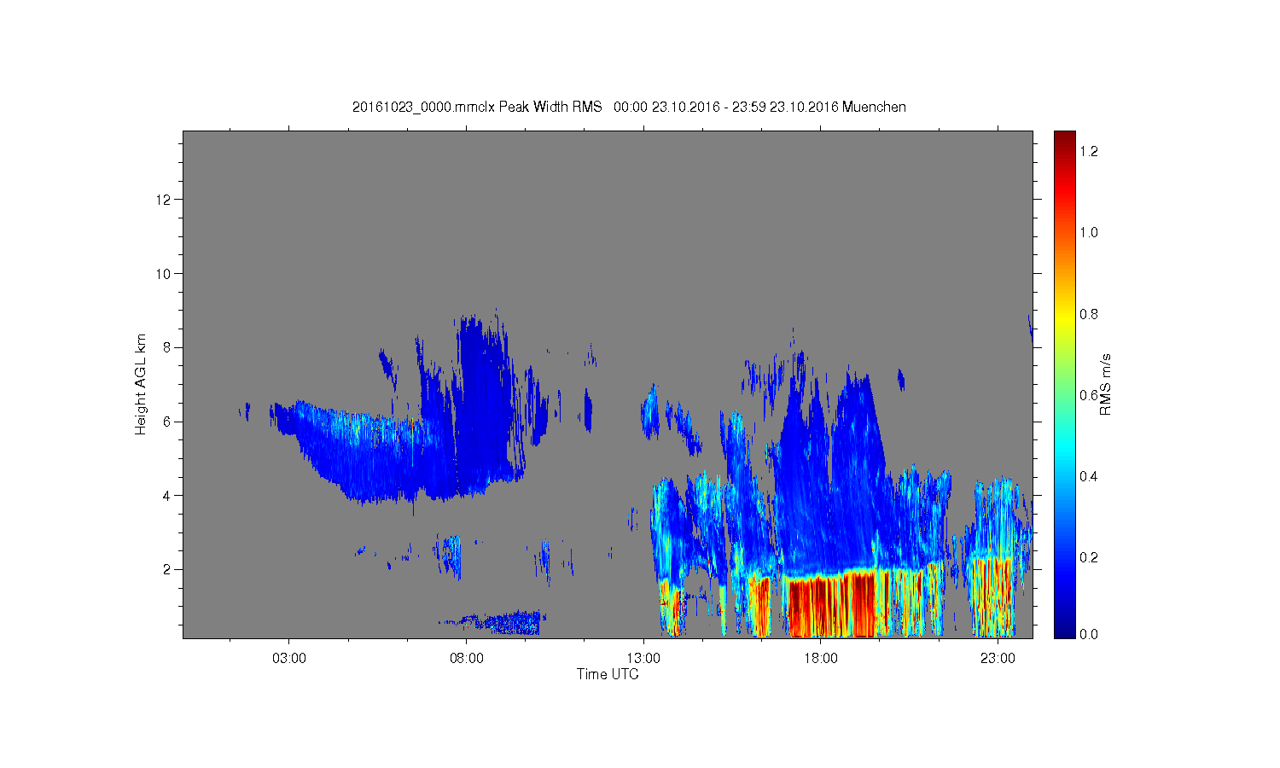Click the "RMS m/s" colorbar label
Viewport: 1280px width, 768px height.
click(1105, 384)
